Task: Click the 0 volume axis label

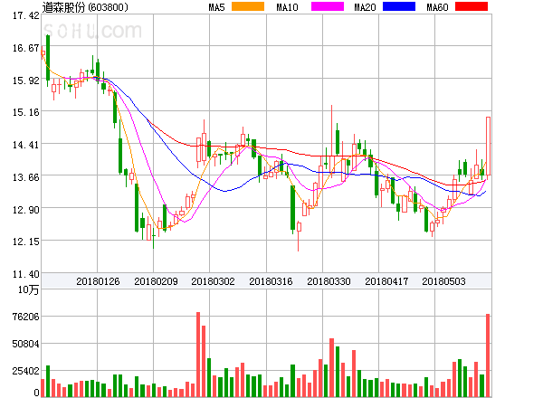Action: [x=36, y=393]
